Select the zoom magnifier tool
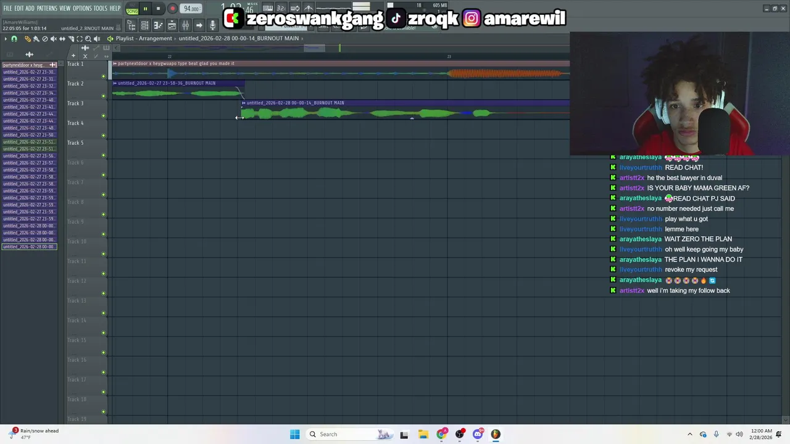This screenshot has height=444, width=790. [88, 39]
